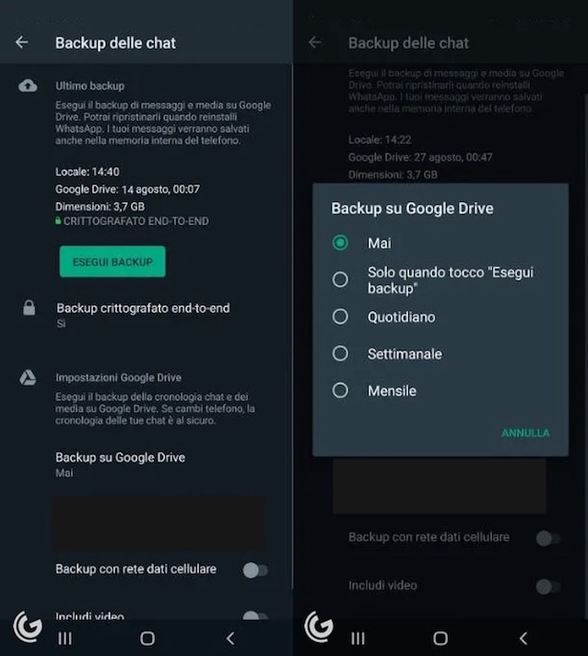Open Backup su Google Drive frequency setting

121,464
